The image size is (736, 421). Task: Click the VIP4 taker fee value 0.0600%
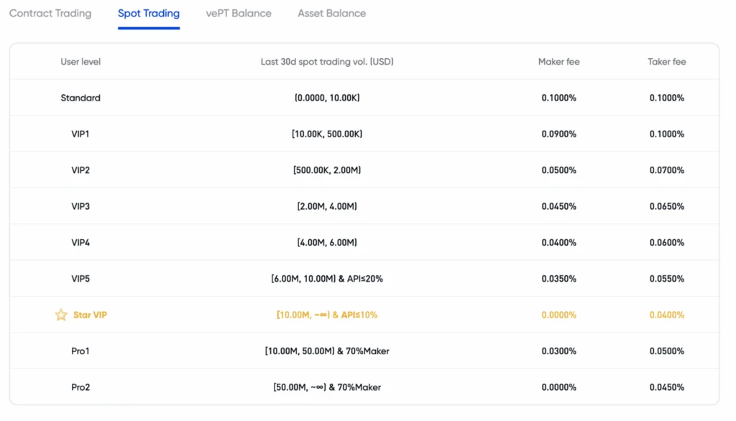click(666, 242)
